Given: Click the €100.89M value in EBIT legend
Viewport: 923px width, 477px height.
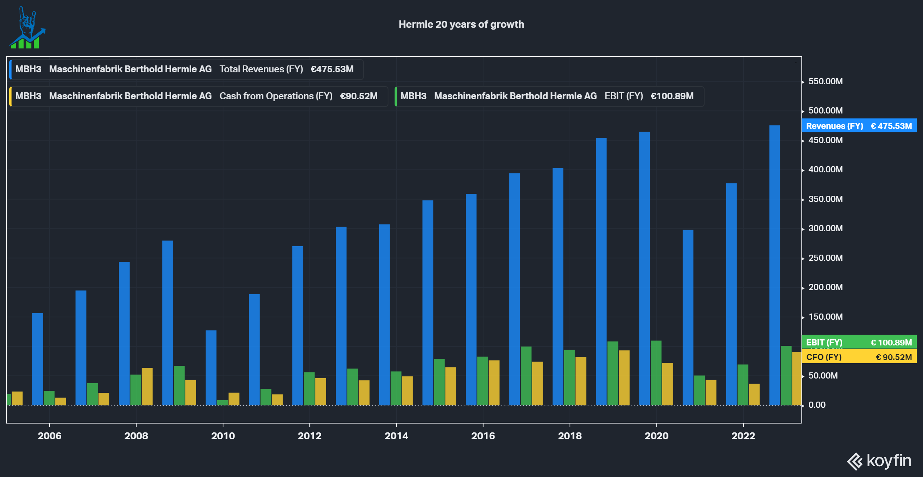Looking at the screenshot, I should pyautogui.click(x=672, y=96).
